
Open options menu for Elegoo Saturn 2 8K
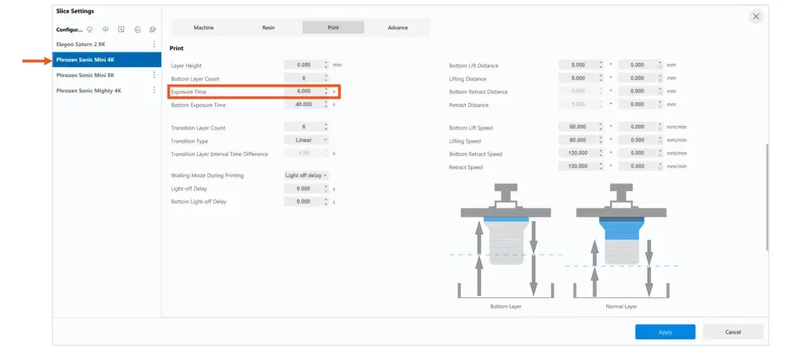pos(154,45)
